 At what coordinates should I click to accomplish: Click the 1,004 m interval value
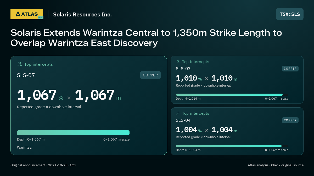pyautogui.click(x=224, y=130)
